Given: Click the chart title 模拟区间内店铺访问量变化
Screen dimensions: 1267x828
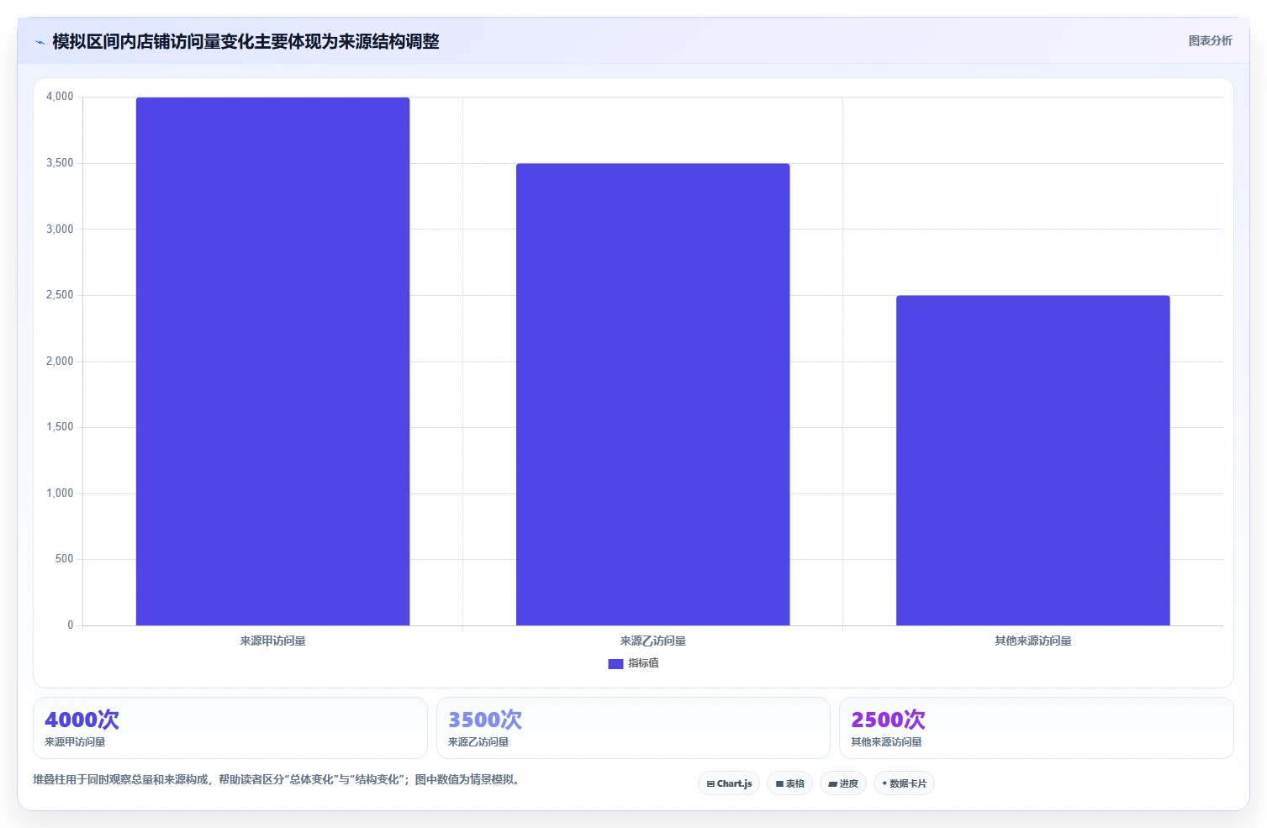Looking at the screenshot, I should 245,41.
